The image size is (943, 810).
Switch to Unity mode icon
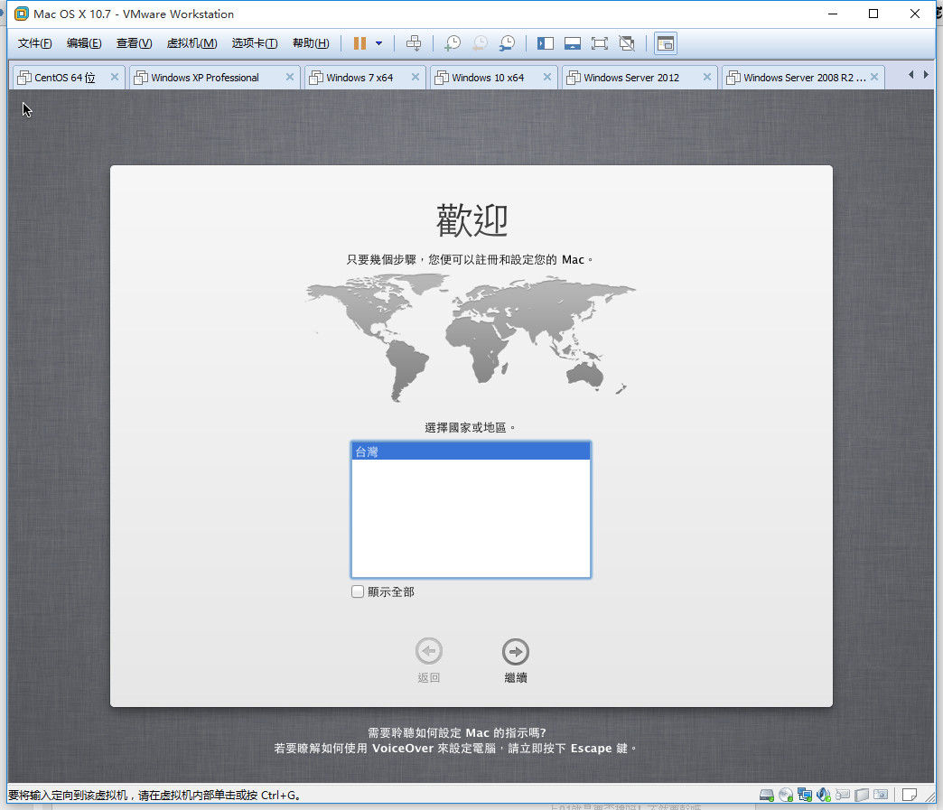pos(627,43)
